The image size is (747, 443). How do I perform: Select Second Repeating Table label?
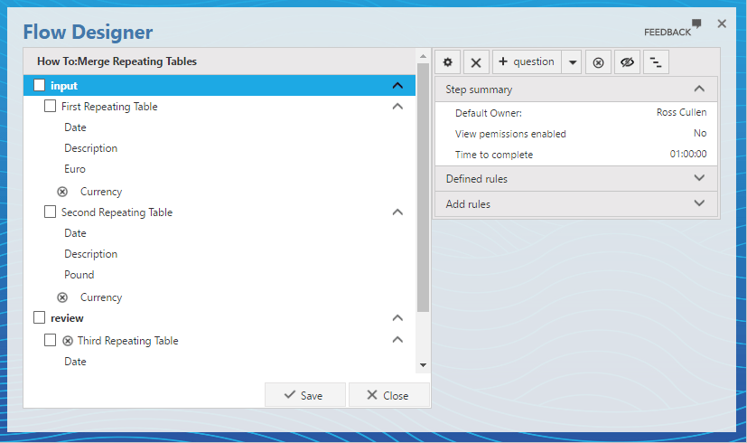pos(117,212)
